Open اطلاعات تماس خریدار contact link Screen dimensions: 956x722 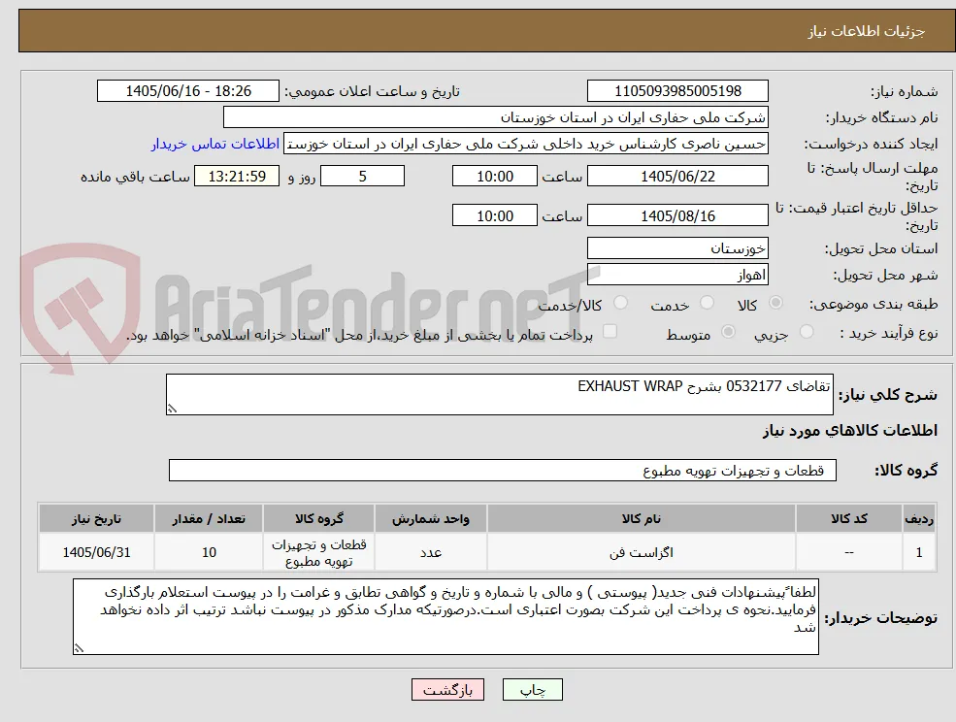click(215, 144)
